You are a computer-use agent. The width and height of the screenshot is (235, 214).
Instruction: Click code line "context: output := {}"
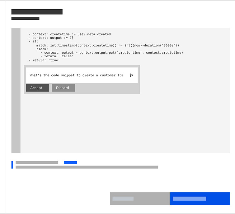(51, 38)
